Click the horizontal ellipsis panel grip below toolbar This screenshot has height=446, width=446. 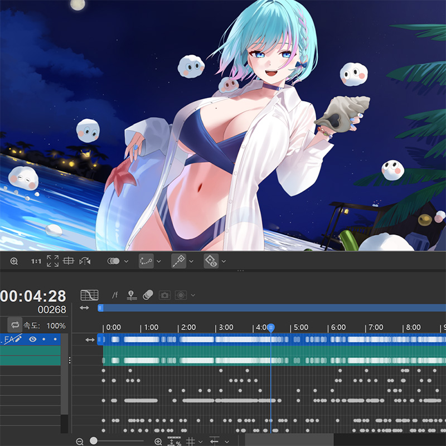pyautogui.click(x=241, y=270)
